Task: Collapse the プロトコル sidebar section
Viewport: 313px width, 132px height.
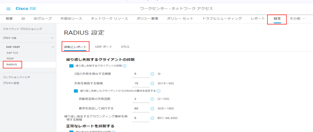Action: [x=52, y=38]
